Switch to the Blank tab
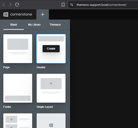Image resolution: width=138 pixels, height=128 pixels. [14, 25]
